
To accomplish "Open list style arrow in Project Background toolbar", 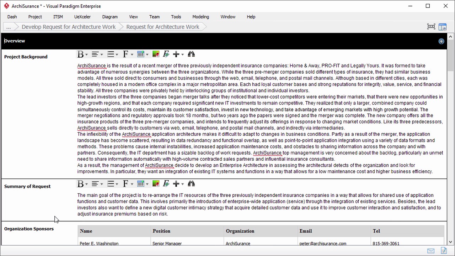I will click(117, 55).
